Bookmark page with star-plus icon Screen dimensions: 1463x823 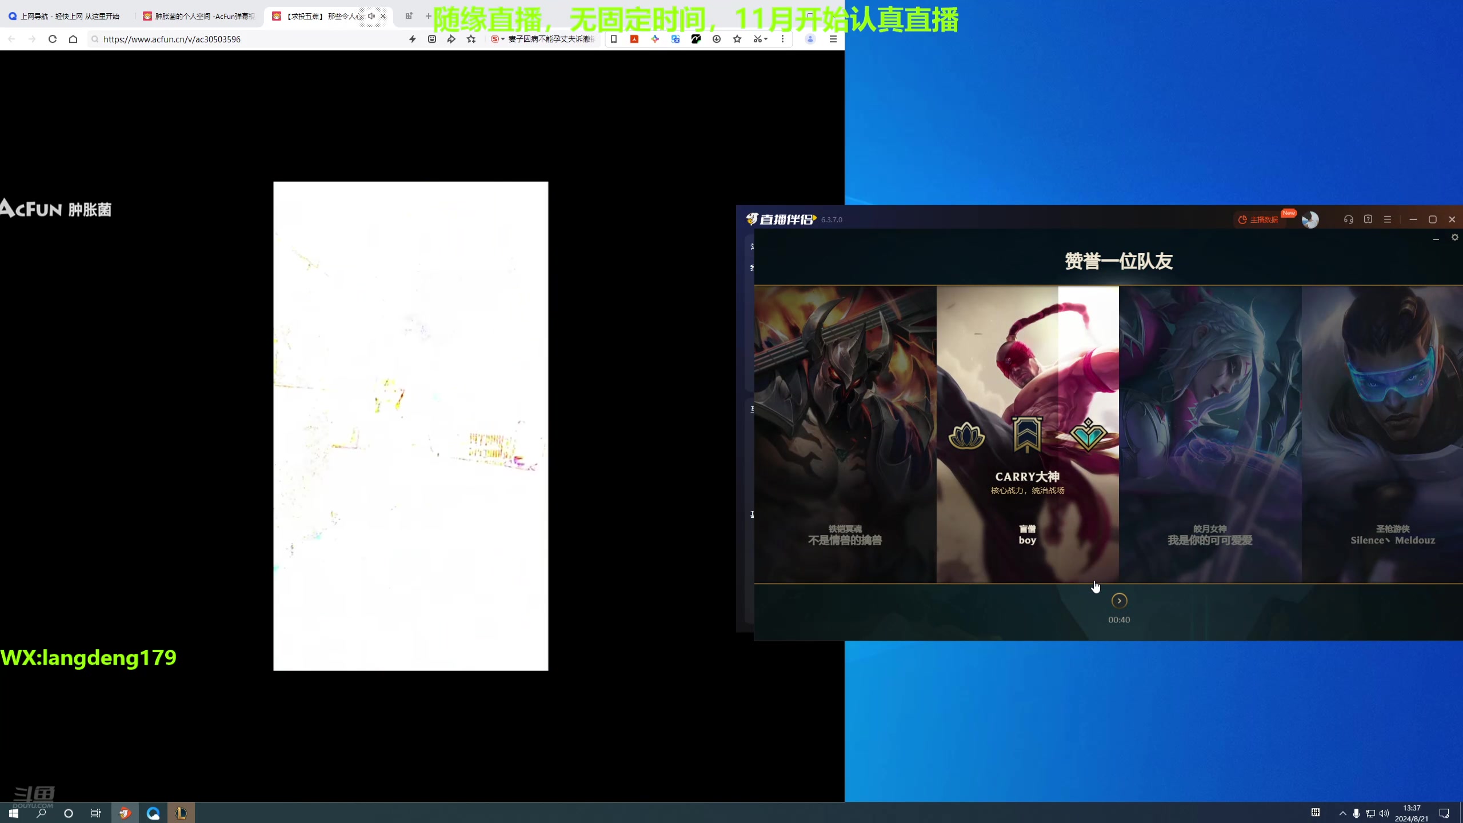(471, 39)
